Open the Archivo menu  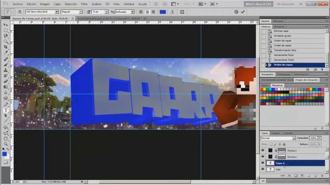tap(18, 4)
